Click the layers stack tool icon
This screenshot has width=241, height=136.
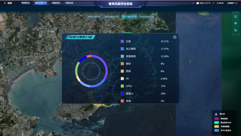click(235, 23)
